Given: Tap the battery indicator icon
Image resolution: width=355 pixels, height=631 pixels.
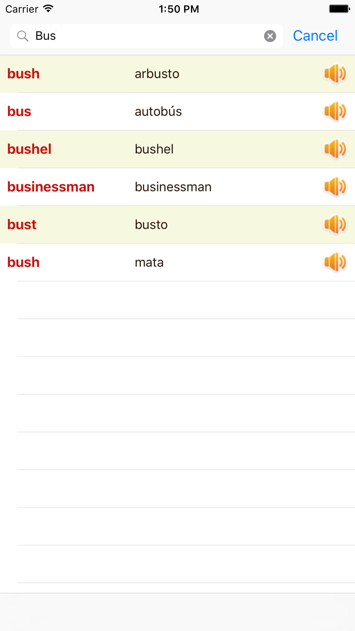Looking at the screenshot, I should coord(339,9).
